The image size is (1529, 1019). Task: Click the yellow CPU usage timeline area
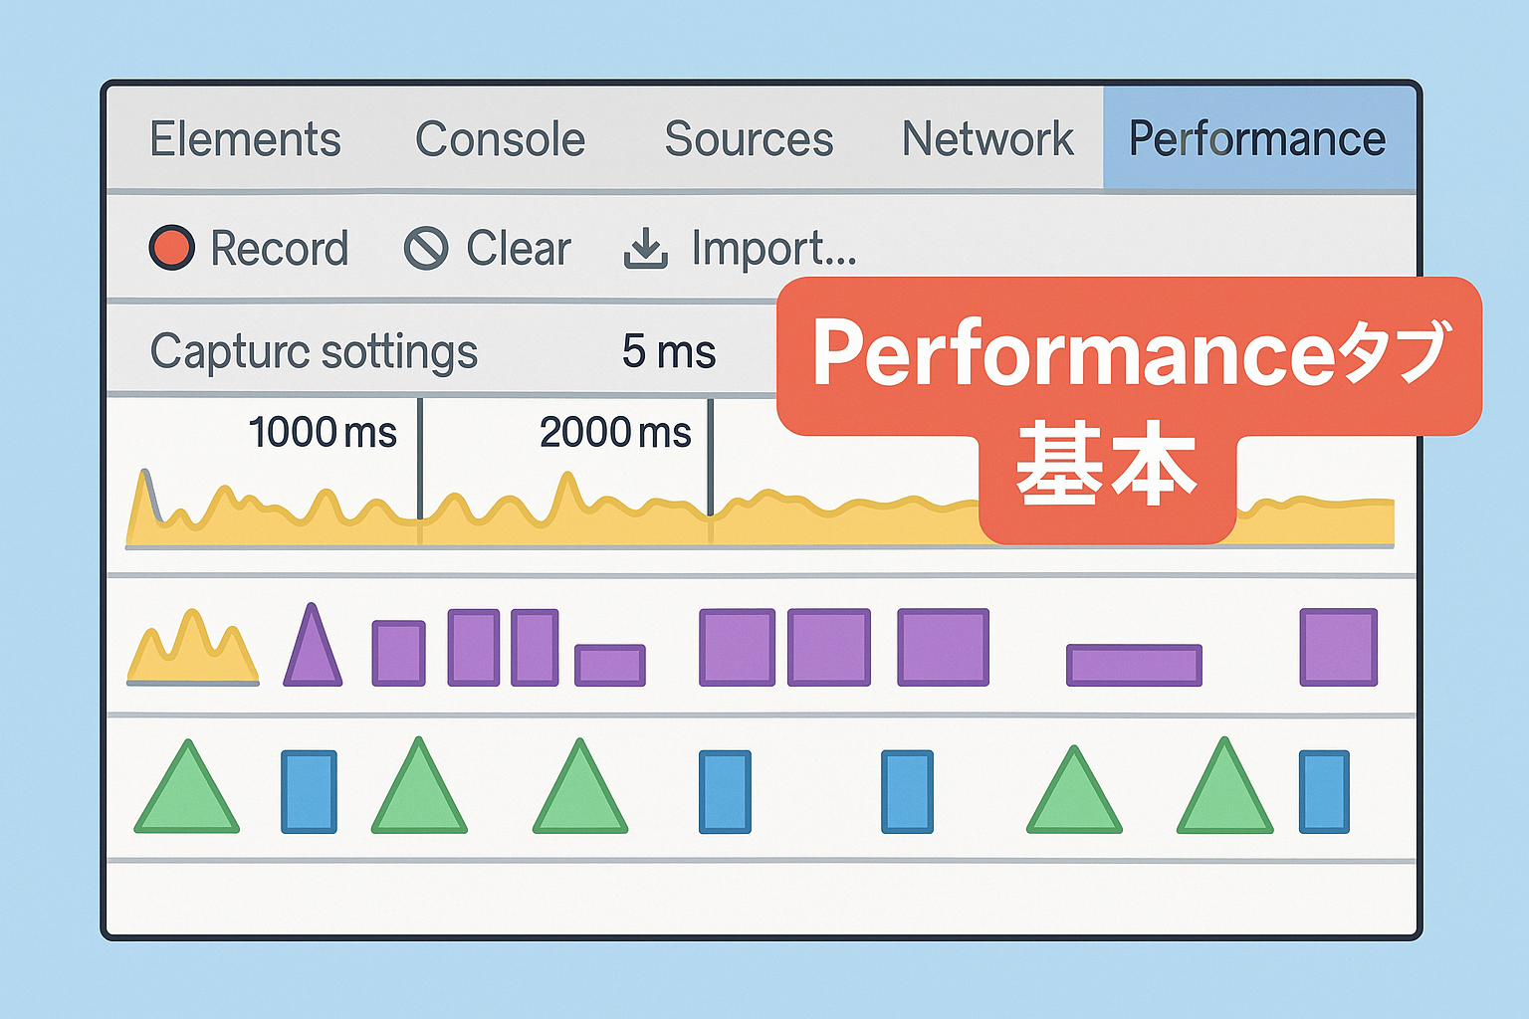click(398, 517)
